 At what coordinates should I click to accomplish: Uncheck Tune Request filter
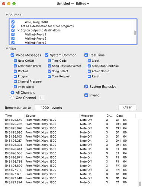(x=49, y=76)
